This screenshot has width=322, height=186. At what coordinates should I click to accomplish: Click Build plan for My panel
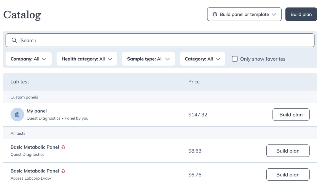pyautogui.click(x=291, y=115)
